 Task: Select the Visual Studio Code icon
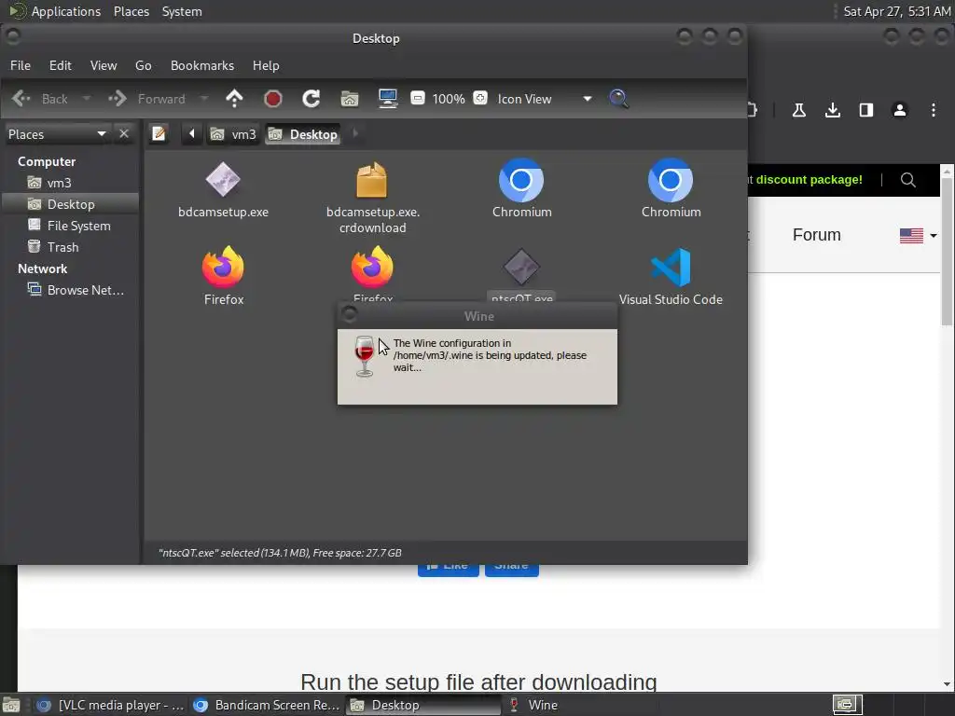point(671,267)
